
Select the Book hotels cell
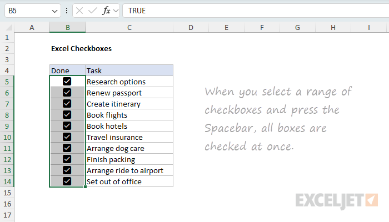[x=129, y=126]
